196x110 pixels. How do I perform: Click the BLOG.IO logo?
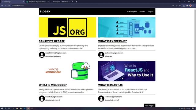[45, 12]
